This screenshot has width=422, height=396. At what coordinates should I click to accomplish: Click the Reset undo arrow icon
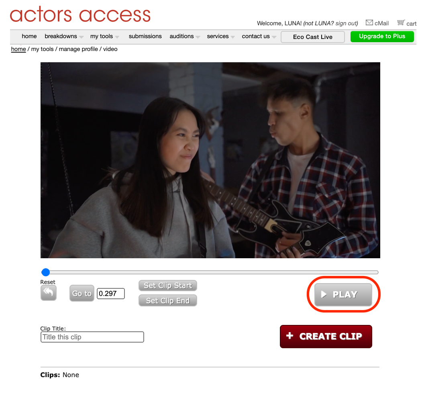[49, 293]
